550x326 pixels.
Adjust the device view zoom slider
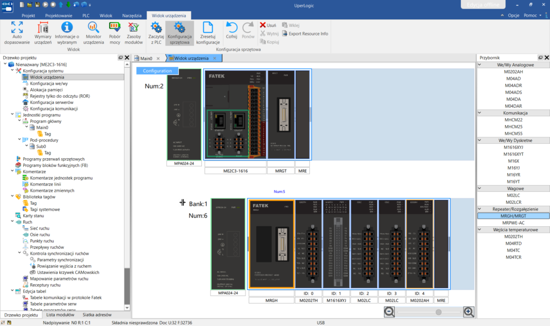pyautogui.click(x=438, y=312)
